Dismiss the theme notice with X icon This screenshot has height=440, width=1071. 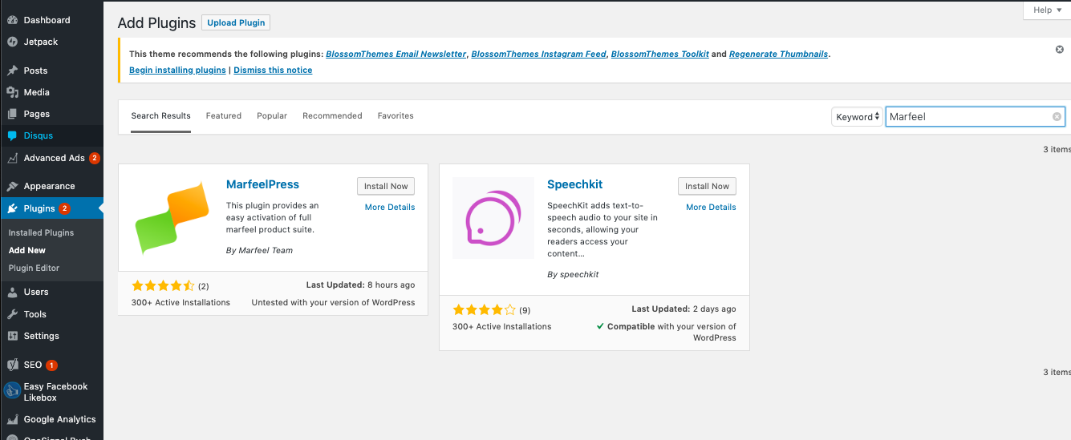[1060, 50]
